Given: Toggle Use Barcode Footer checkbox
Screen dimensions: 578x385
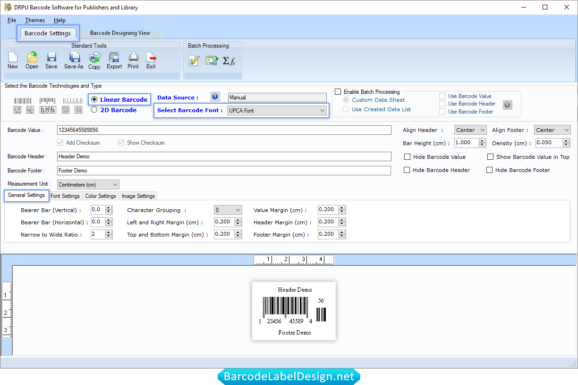Looking at the screenshot, I should coord(442,112).
